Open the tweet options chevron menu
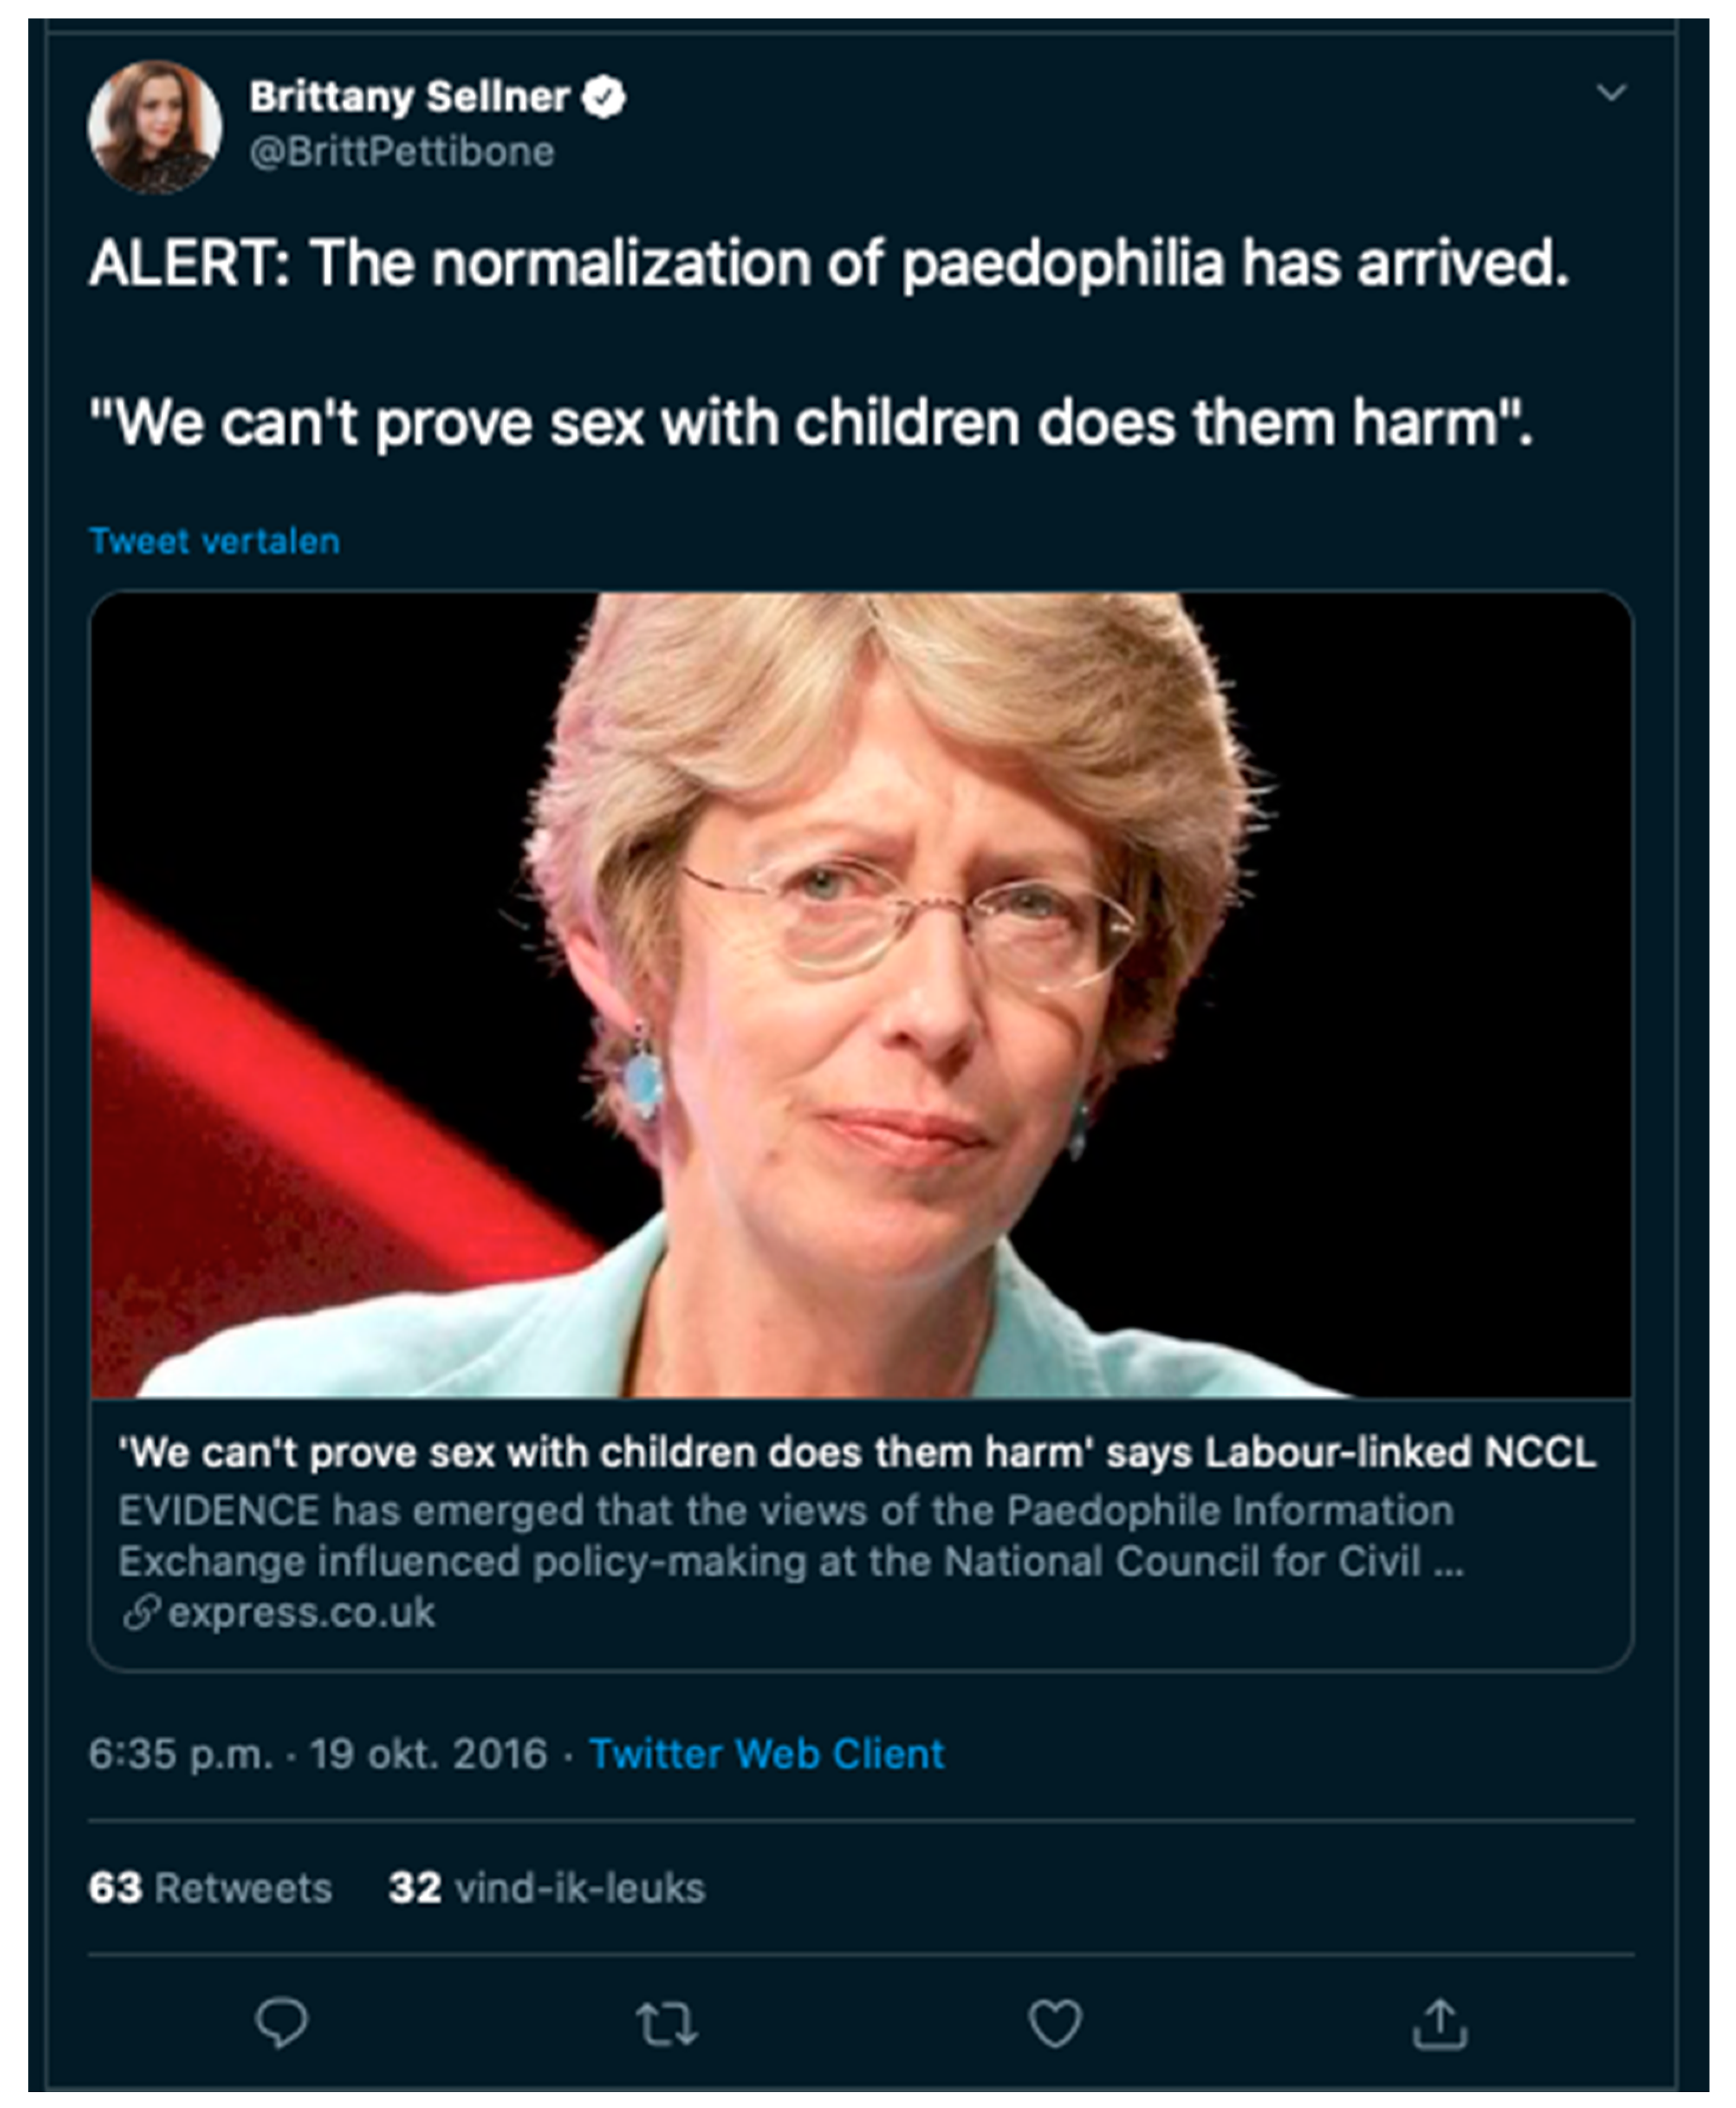Image resolution: width=1736 pixels, height=2108 pixels. (1611, 93)
